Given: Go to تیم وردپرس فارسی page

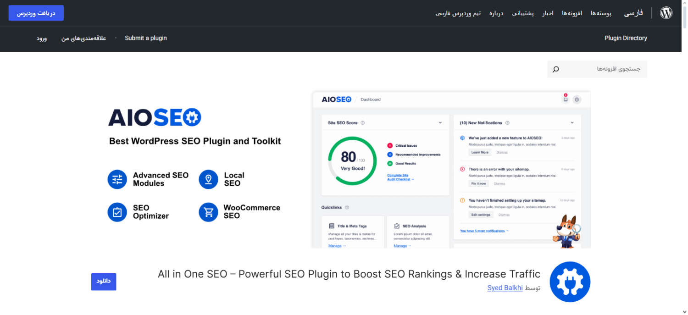Looking at the screenshot, I should point(458,13).
